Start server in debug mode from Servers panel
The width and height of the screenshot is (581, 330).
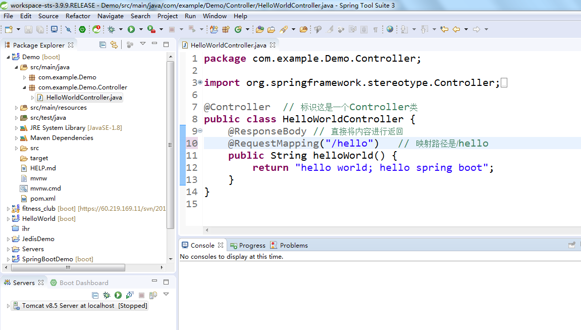107,295
